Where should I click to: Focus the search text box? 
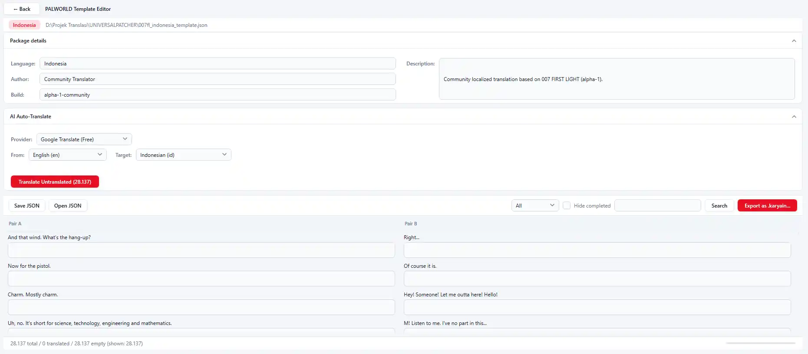pyautogui.click(x=658, y=206)
